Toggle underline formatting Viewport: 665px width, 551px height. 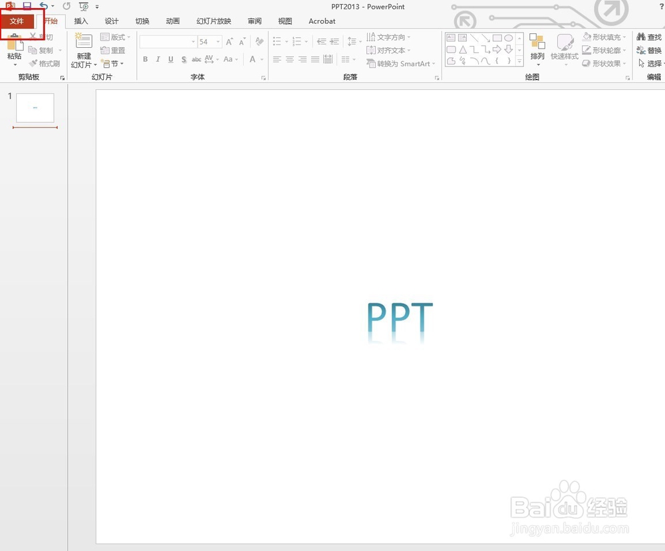coord(170,59)
